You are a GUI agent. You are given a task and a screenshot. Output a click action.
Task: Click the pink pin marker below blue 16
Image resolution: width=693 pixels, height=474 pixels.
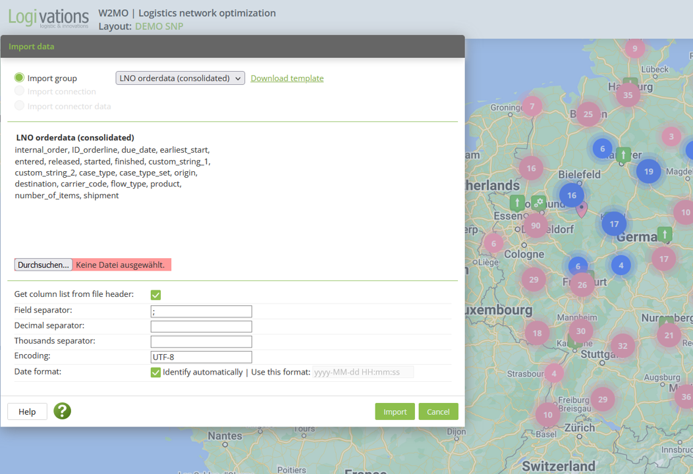pyautogui.click(x=582, y=209)
